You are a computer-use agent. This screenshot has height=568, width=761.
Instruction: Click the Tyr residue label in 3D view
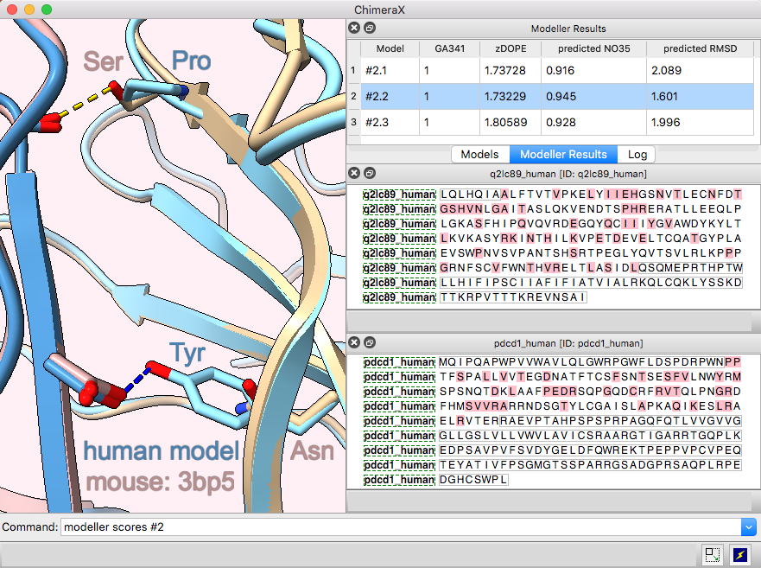click(187, 352)
